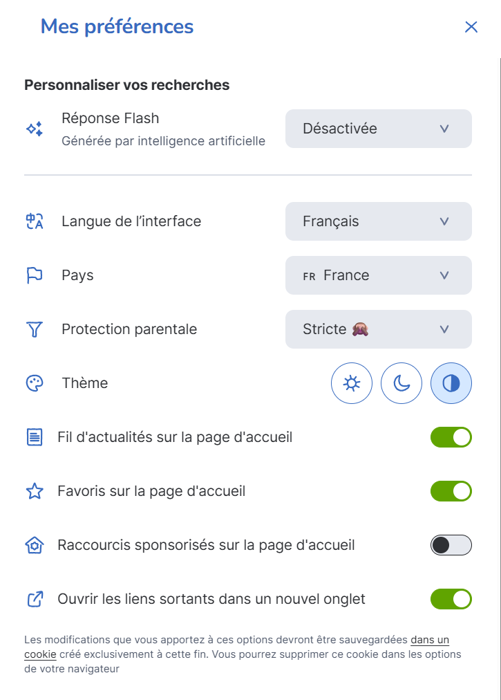501x700 pixels.
Task: Click the Pays flag icon
Action: point(35,275)
